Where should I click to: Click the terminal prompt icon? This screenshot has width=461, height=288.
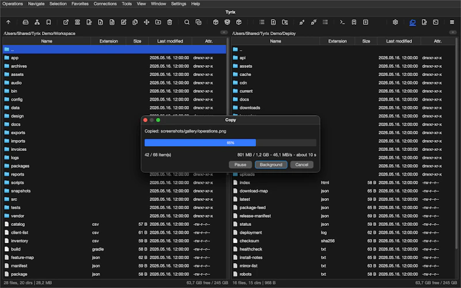click(342, 22)
